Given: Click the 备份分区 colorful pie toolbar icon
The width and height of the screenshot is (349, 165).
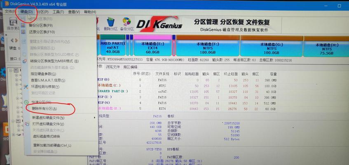Looking at the screenshot, I should coord(126,21).
